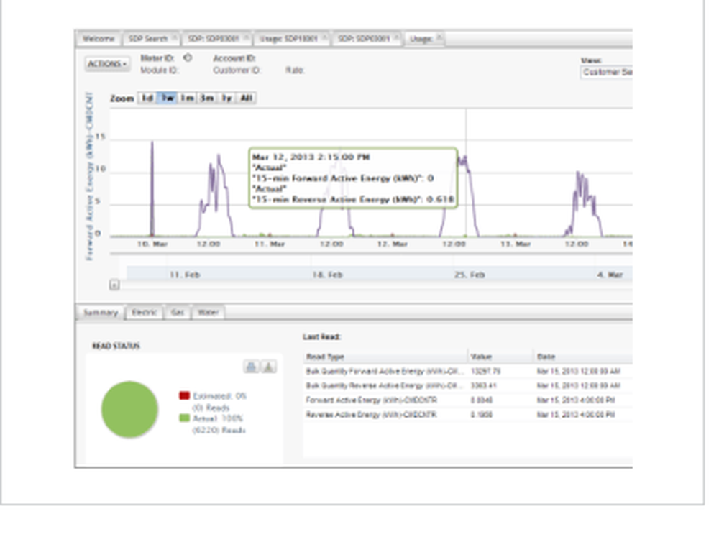This screenshot has height=537, width=719.
Task: Click the navigator scroll-left arrow below chart
Action: click(114, 285)
